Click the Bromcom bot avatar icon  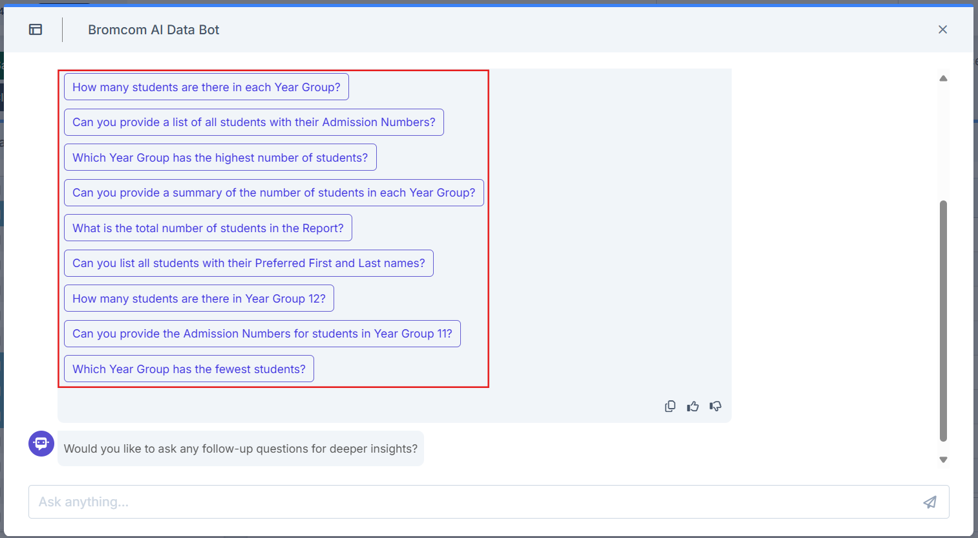41,444
